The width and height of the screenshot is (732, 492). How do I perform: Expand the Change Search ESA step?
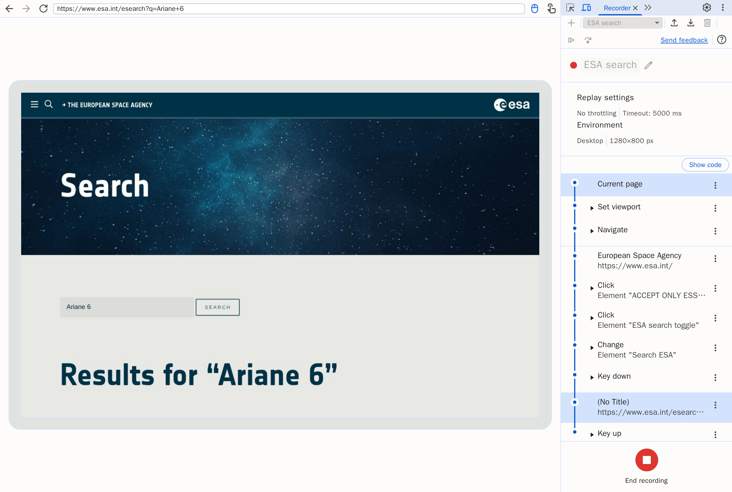point(592,348)
